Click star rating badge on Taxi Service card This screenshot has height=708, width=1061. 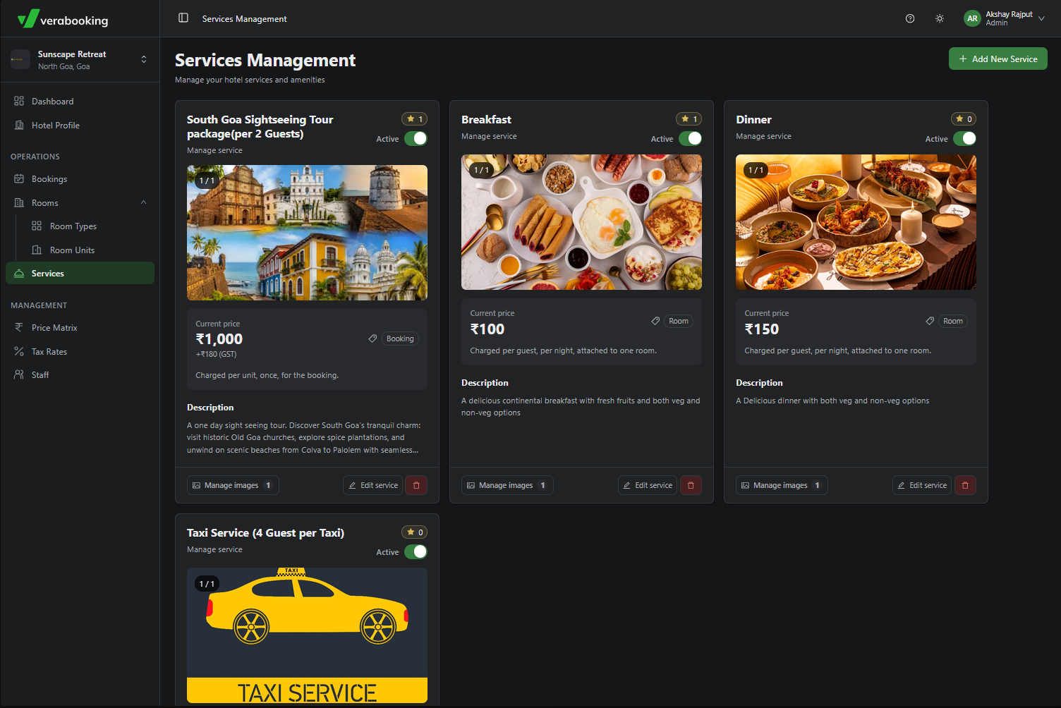coord(414,532)
